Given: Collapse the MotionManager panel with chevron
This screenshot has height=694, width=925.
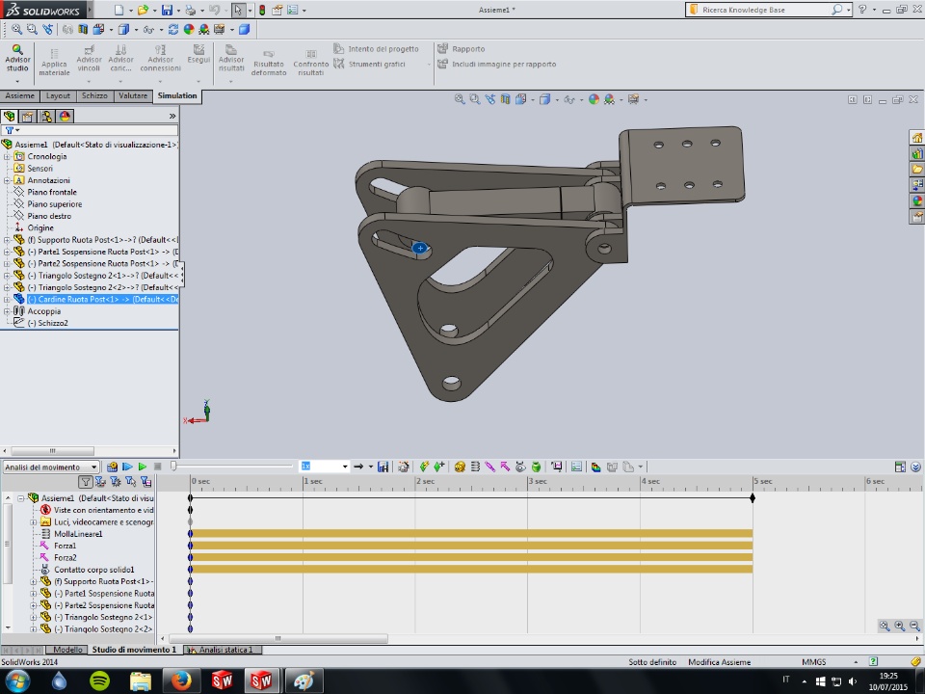Looking at the screenshot, I should coord(913,467).
